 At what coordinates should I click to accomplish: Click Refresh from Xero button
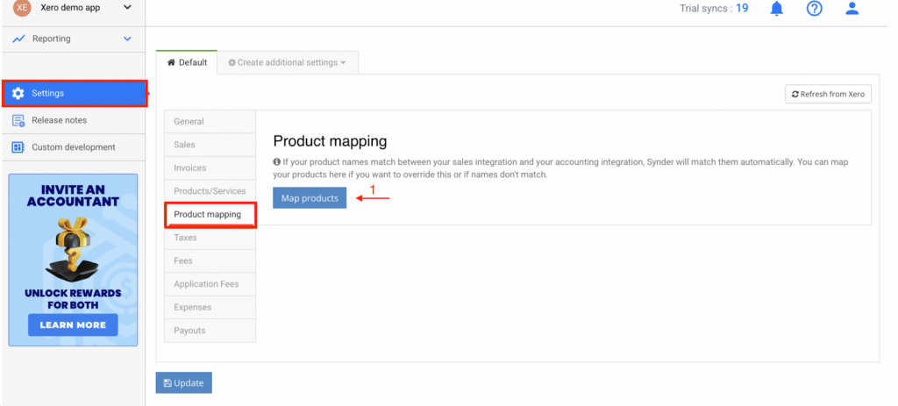coord(827,94)
